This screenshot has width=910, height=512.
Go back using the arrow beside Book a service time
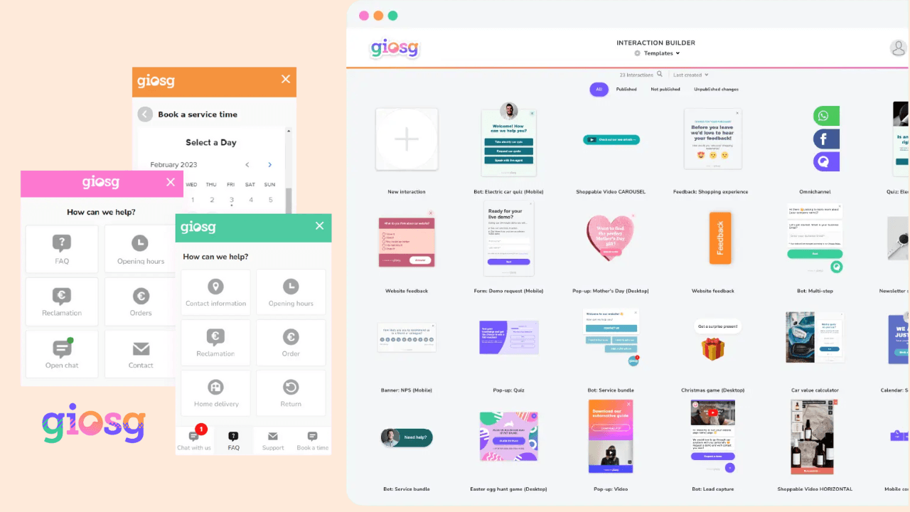[x=145, y=114]
